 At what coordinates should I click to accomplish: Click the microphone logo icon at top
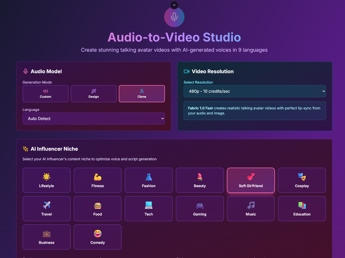[x=174, y=17]
